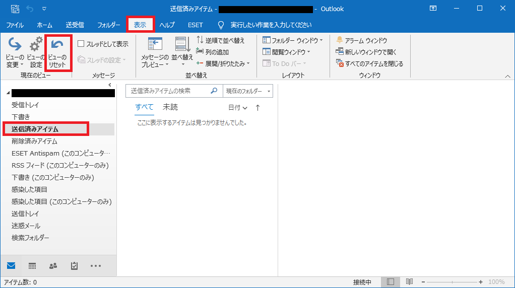Select 感染した項目 (このコンピューターのみ) folder

(x=61, y=201)
